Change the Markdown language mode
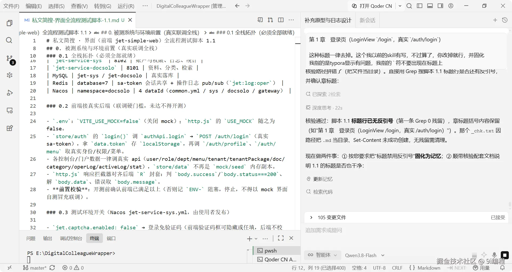Image resolution: width=512 pixels, height=272 pixels. [429, 268]
